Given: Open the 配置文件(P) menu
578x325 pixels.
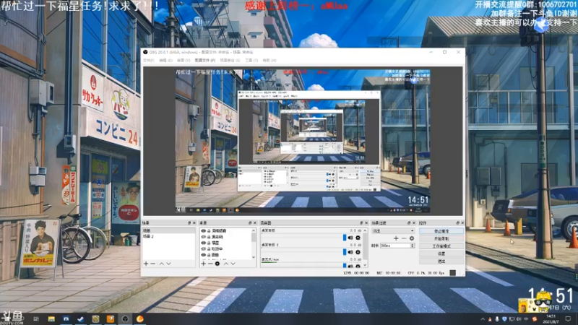Looking at the screenshot, I should coord(205,60).
